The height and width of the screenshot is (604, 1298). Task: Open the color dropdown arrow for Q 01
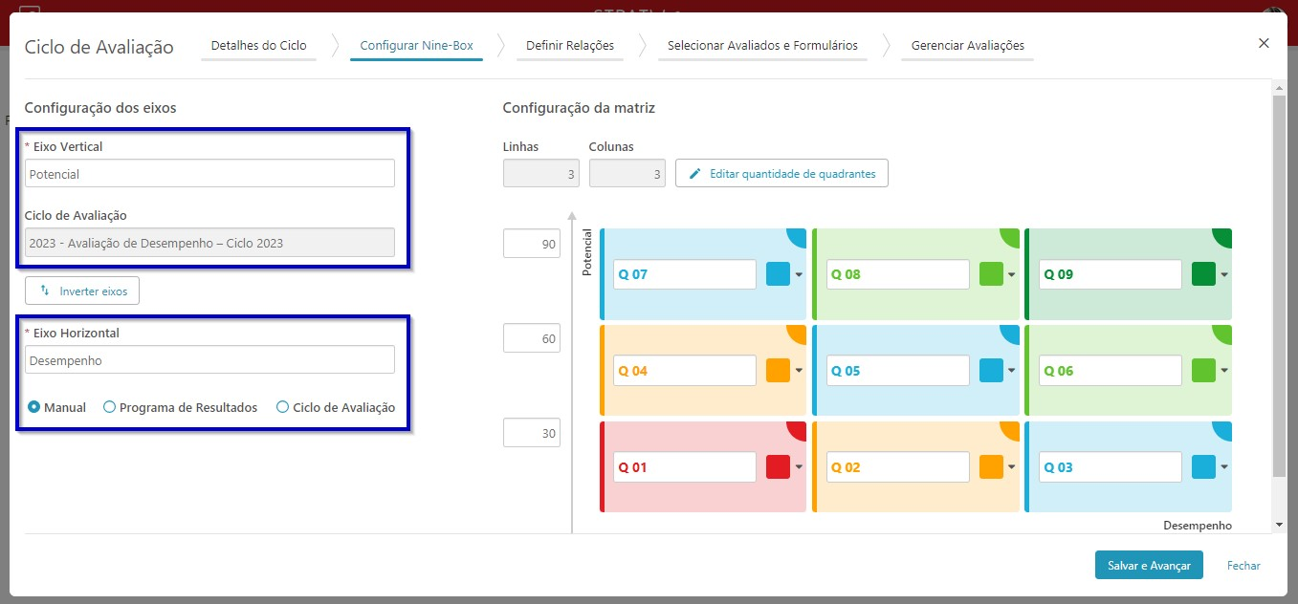[798, 468]
